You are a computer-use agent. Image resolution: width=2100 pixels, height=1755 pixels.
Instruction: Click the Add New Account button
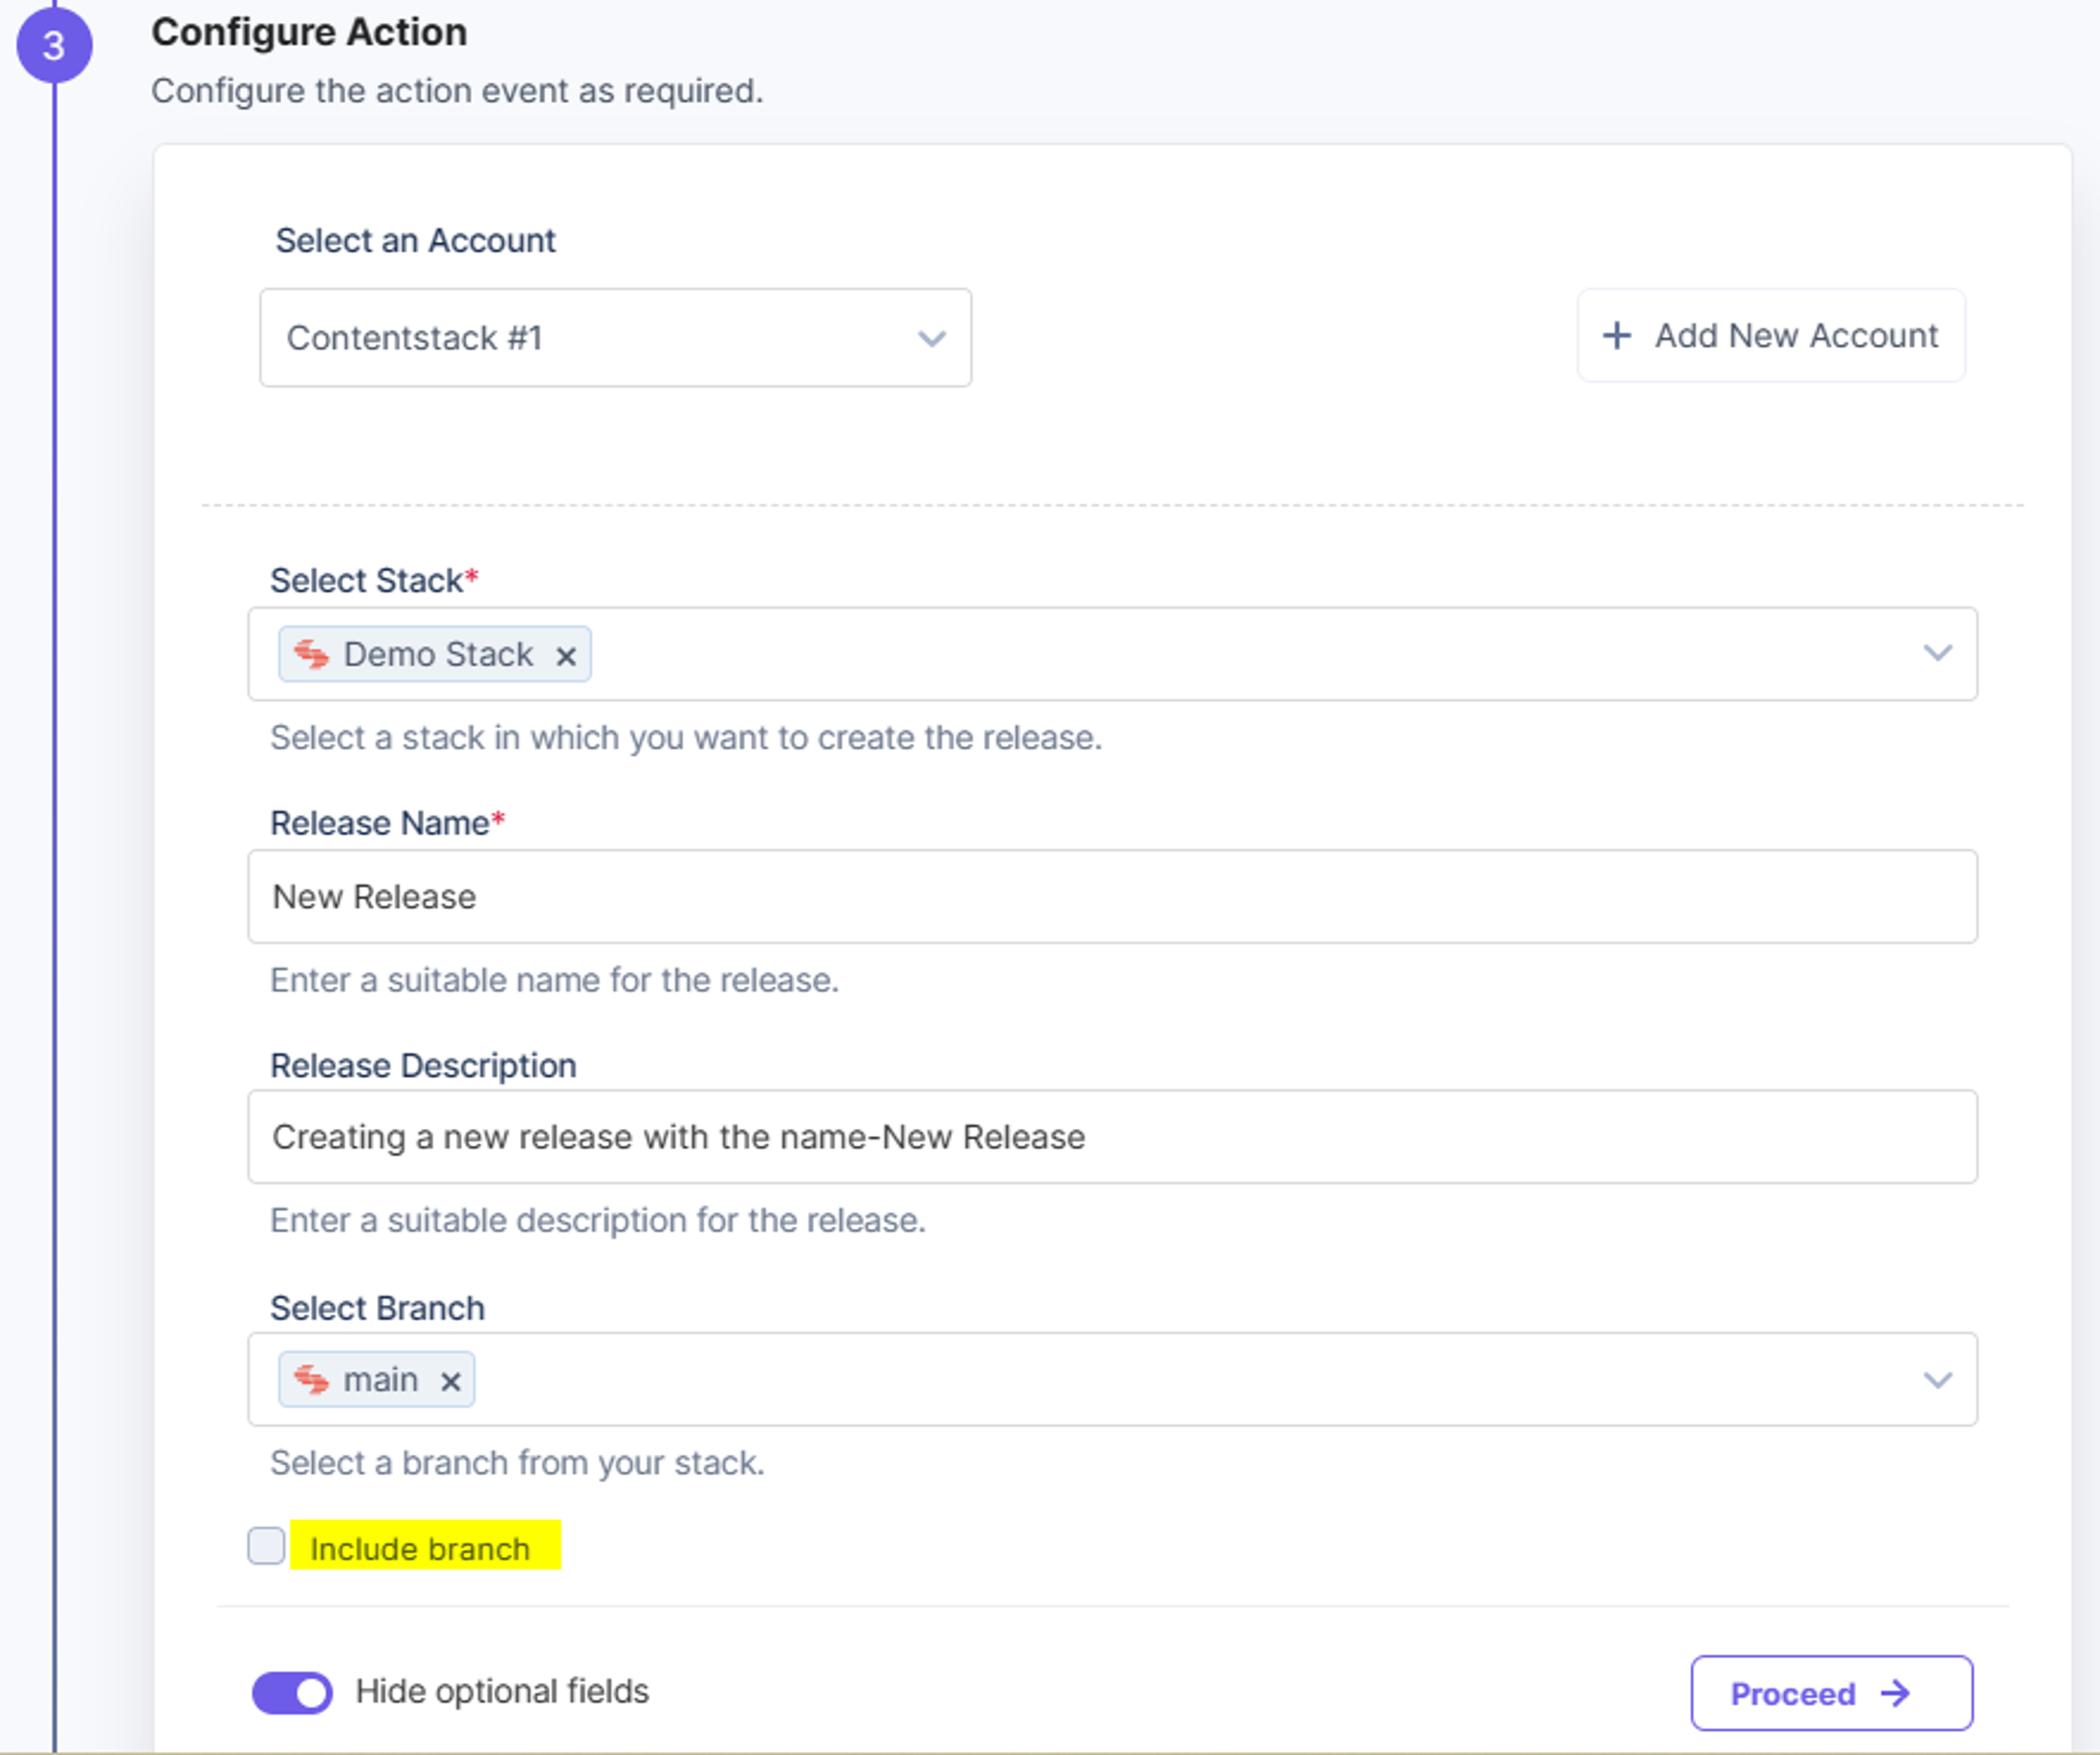pyautogui.click(x=1771, y=335)
